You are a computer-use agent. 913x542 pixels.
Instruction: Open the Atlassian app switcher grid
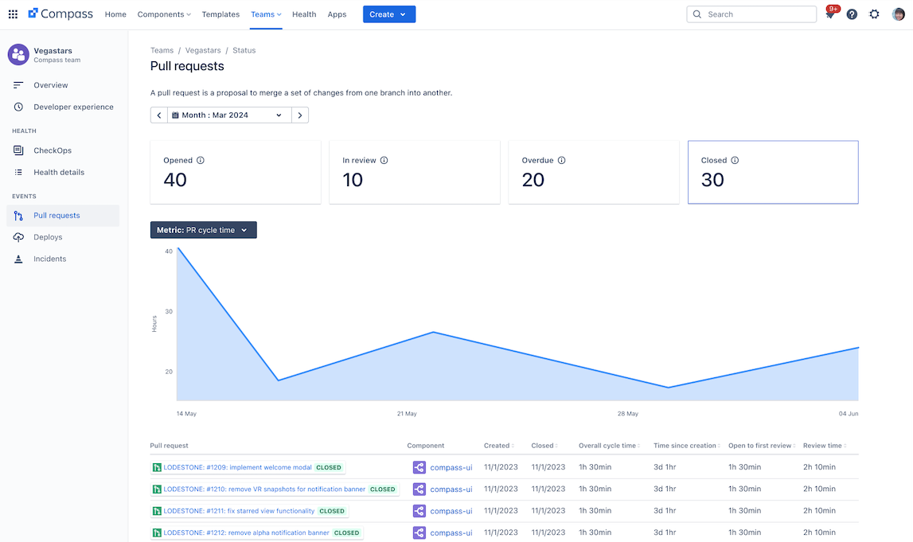[12, 14]
